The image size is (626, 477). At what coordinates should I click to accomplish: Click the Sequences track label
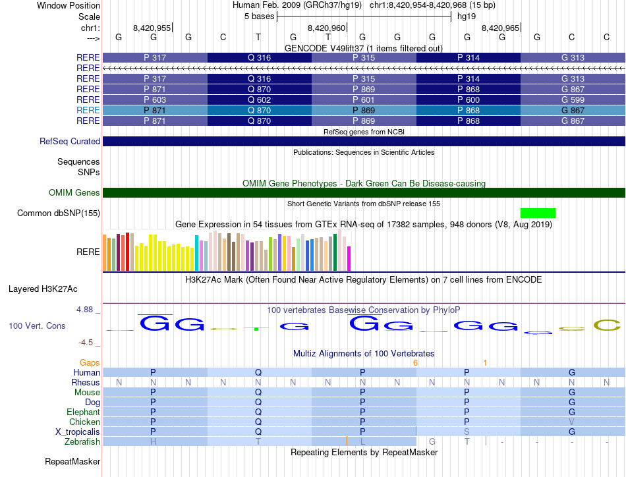[x=78, y=161]
